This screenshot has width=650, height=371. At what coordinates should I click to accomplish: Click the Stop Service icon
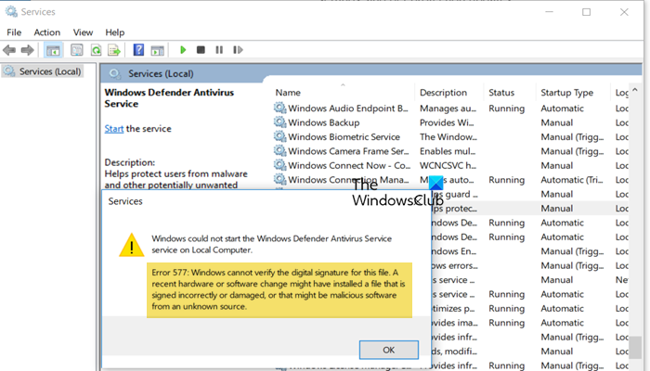pyautogui.click(x=201, y=50)
